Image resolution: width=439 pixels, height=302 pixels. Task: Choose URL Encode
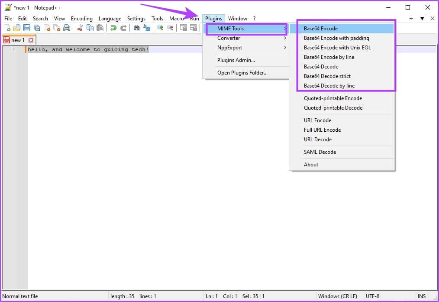342,120
